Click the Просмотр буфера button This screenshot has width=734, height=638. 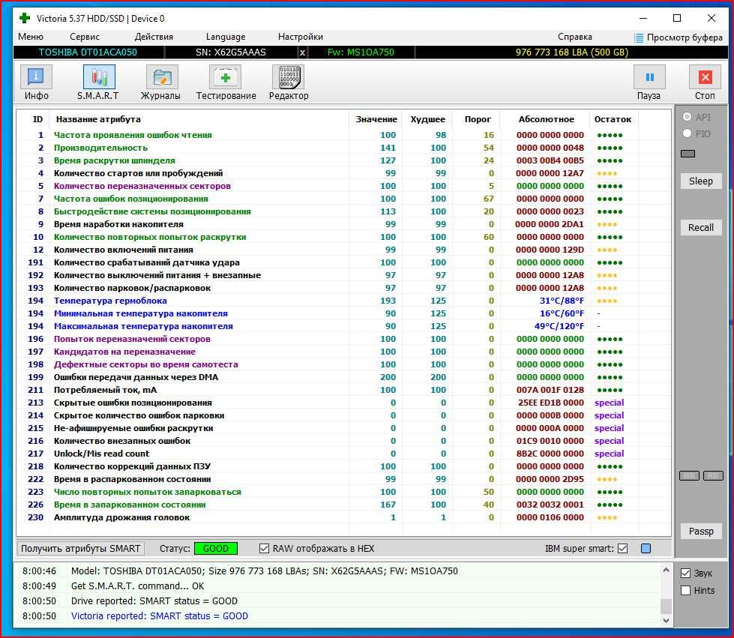pos(679,37)
